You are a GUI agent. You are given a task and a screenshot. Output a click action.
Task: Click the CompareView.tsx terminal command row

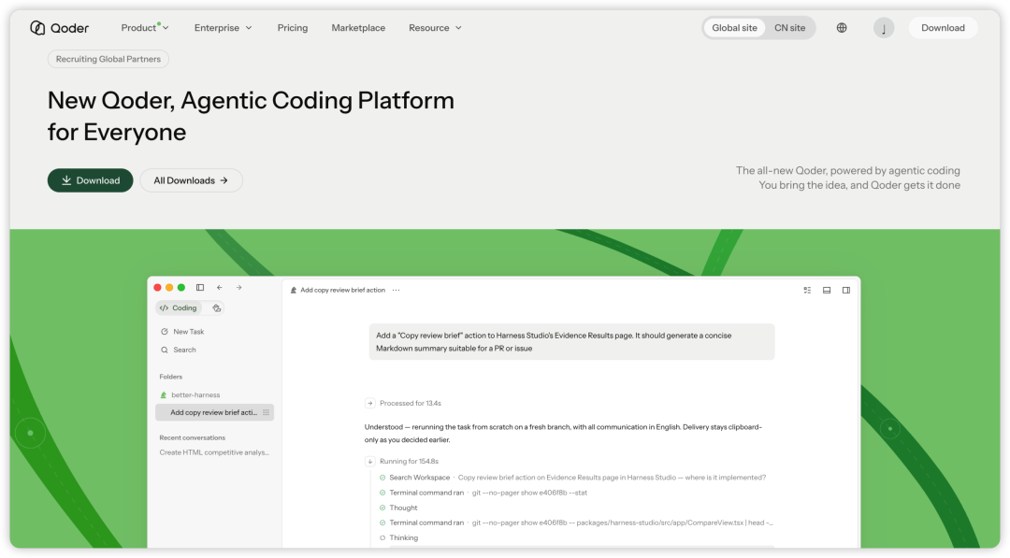[x=576, y=522]
